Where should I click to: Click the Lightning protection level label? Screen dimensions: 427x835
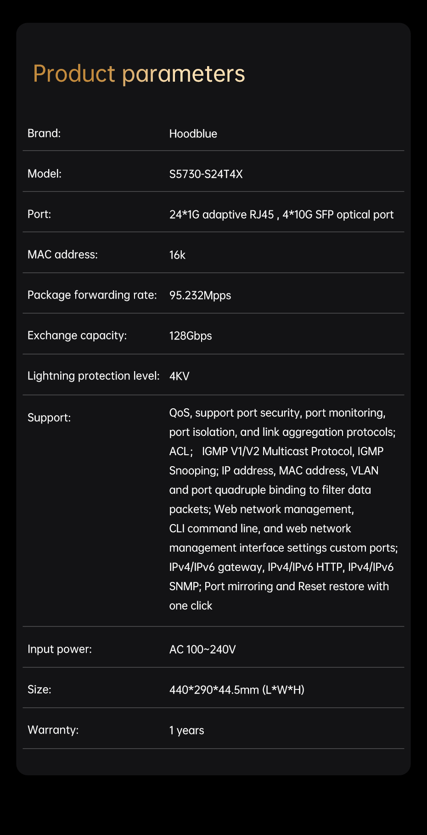pyautogui.click(x=93, y=376)
